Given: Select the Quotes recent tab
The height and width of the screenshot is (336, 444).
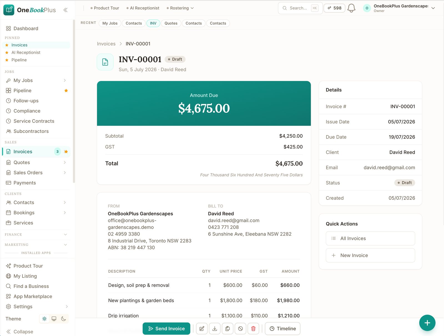Looking at the screenshot, I should click(171, 23).
